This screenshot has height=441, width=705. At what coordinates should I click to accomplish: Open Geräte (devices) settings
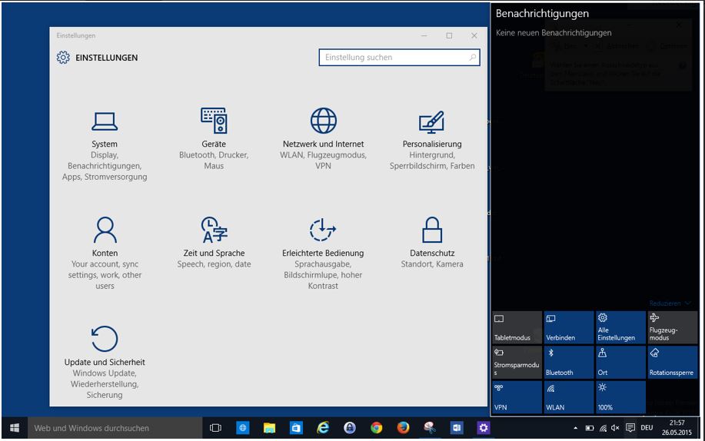pos(214,143)
